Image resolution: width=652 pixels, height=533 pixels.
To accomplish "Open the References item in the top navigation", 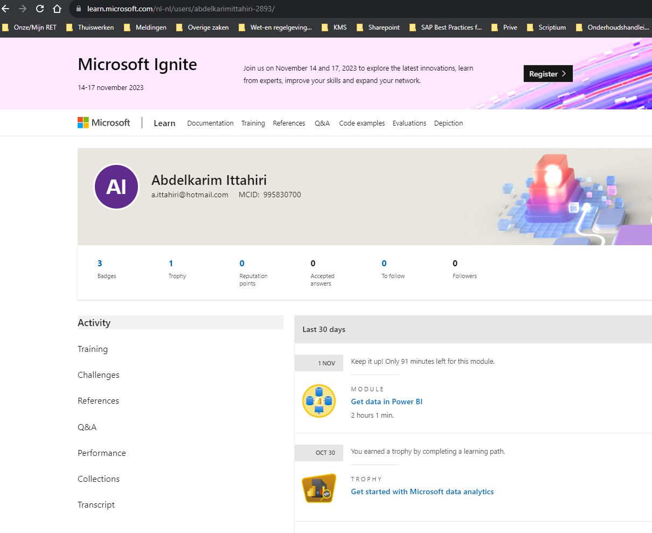I will pos(289,123).
